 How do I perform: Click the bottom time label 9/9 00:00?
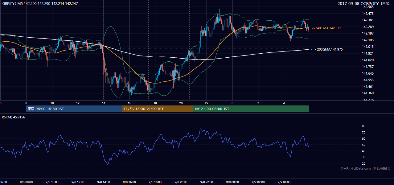[x=232, y=182]
